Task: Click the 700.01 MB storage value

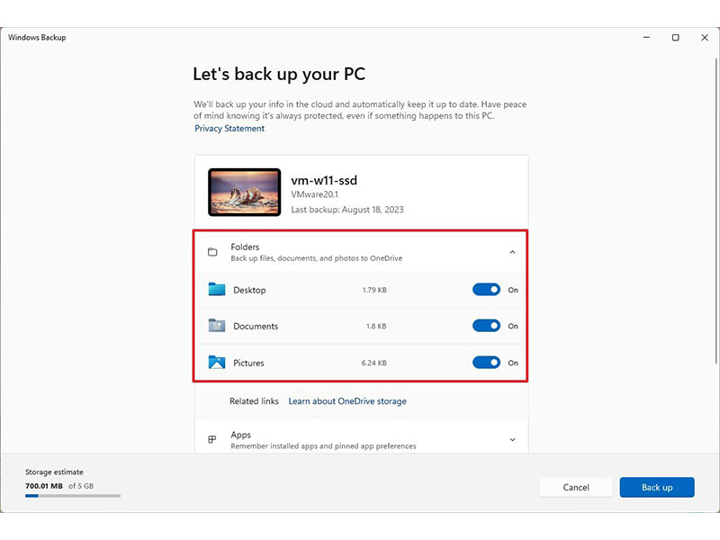Action: coord(44,486)
